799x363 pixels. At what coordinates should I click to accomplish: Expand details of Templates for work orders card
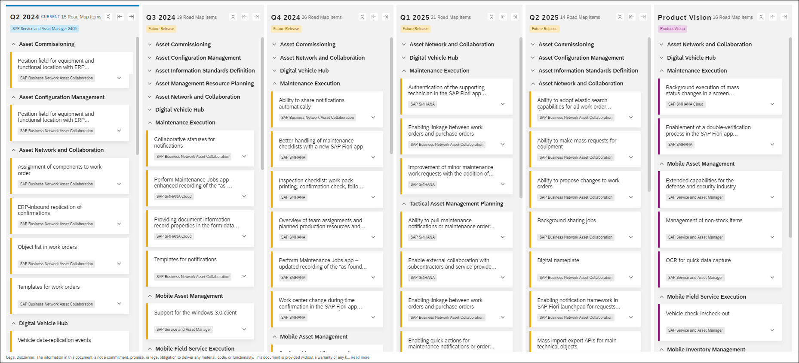pyautogui.click(x=119, y=304)
